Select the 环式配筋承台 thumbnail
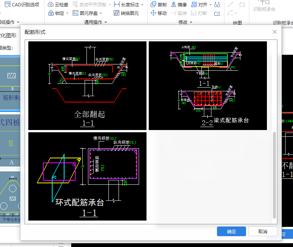 pyautogui.click(x=87, y=176)
